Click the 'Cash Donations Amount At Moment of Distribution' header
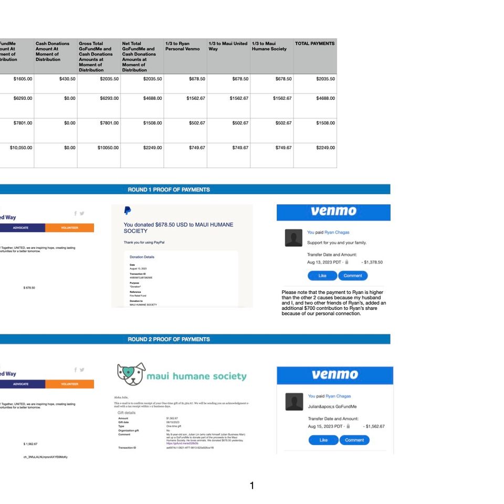This screenshot has height=504, width=504. point(56,56)
